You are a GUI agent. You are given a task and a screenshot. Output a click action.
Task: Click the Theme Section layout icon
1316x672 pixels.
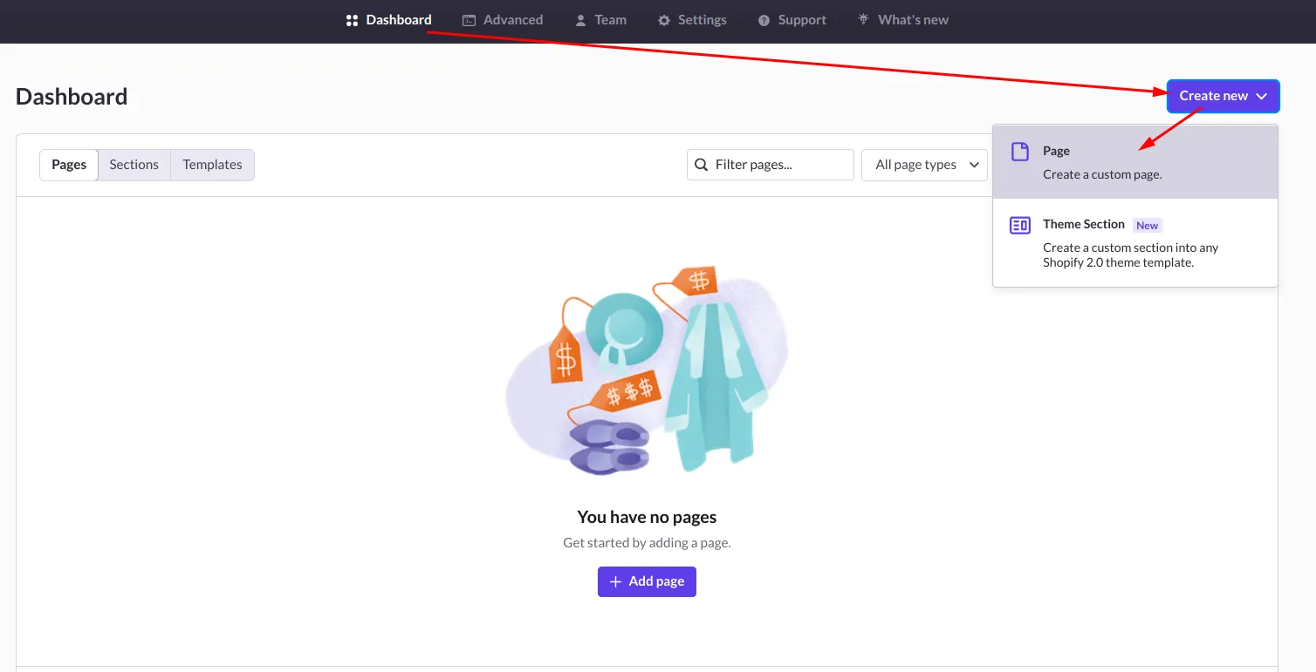click(x=1019, y=226)
